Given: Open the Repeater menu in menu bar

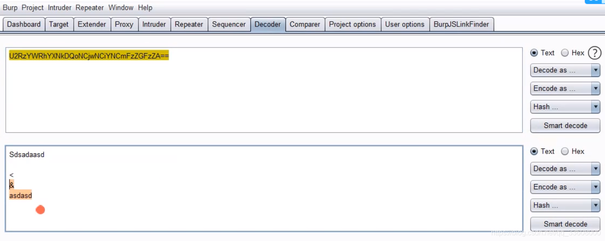Looking at the screenshot, I should [x=90, y=8].
